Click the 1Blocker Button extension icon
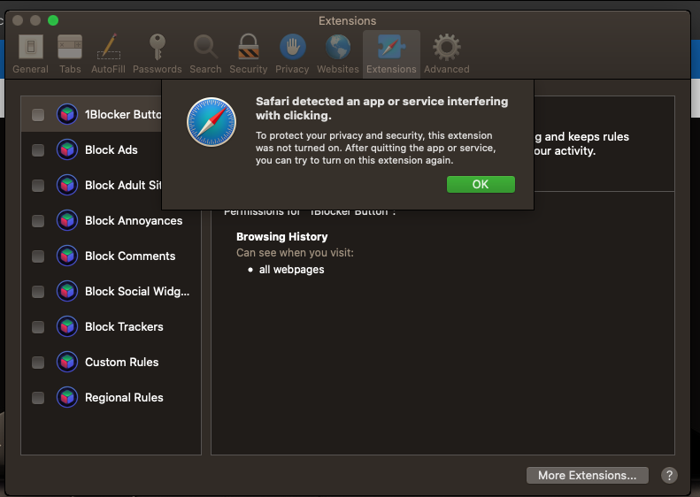This screenshot has width=700, height=497. click(67, 114)
